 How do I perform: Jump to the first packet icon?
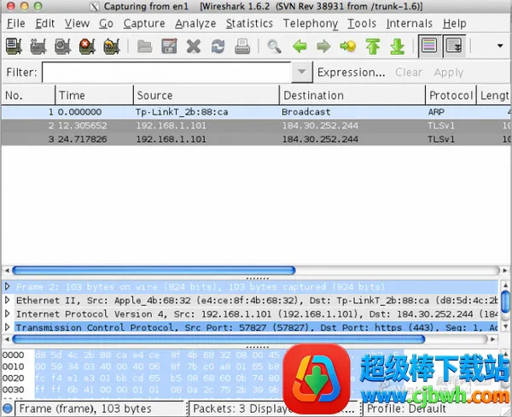point(373,46)
